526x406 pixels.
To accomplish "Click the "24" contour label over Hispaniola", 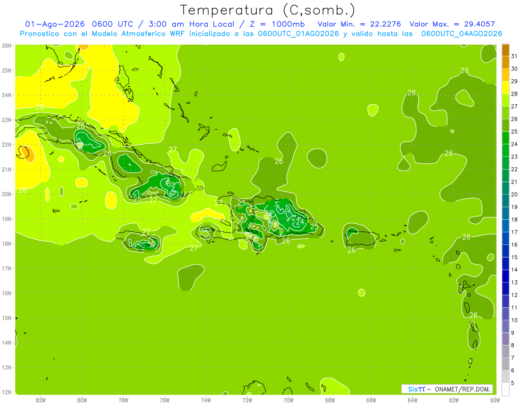I will (x=300, y=222).
